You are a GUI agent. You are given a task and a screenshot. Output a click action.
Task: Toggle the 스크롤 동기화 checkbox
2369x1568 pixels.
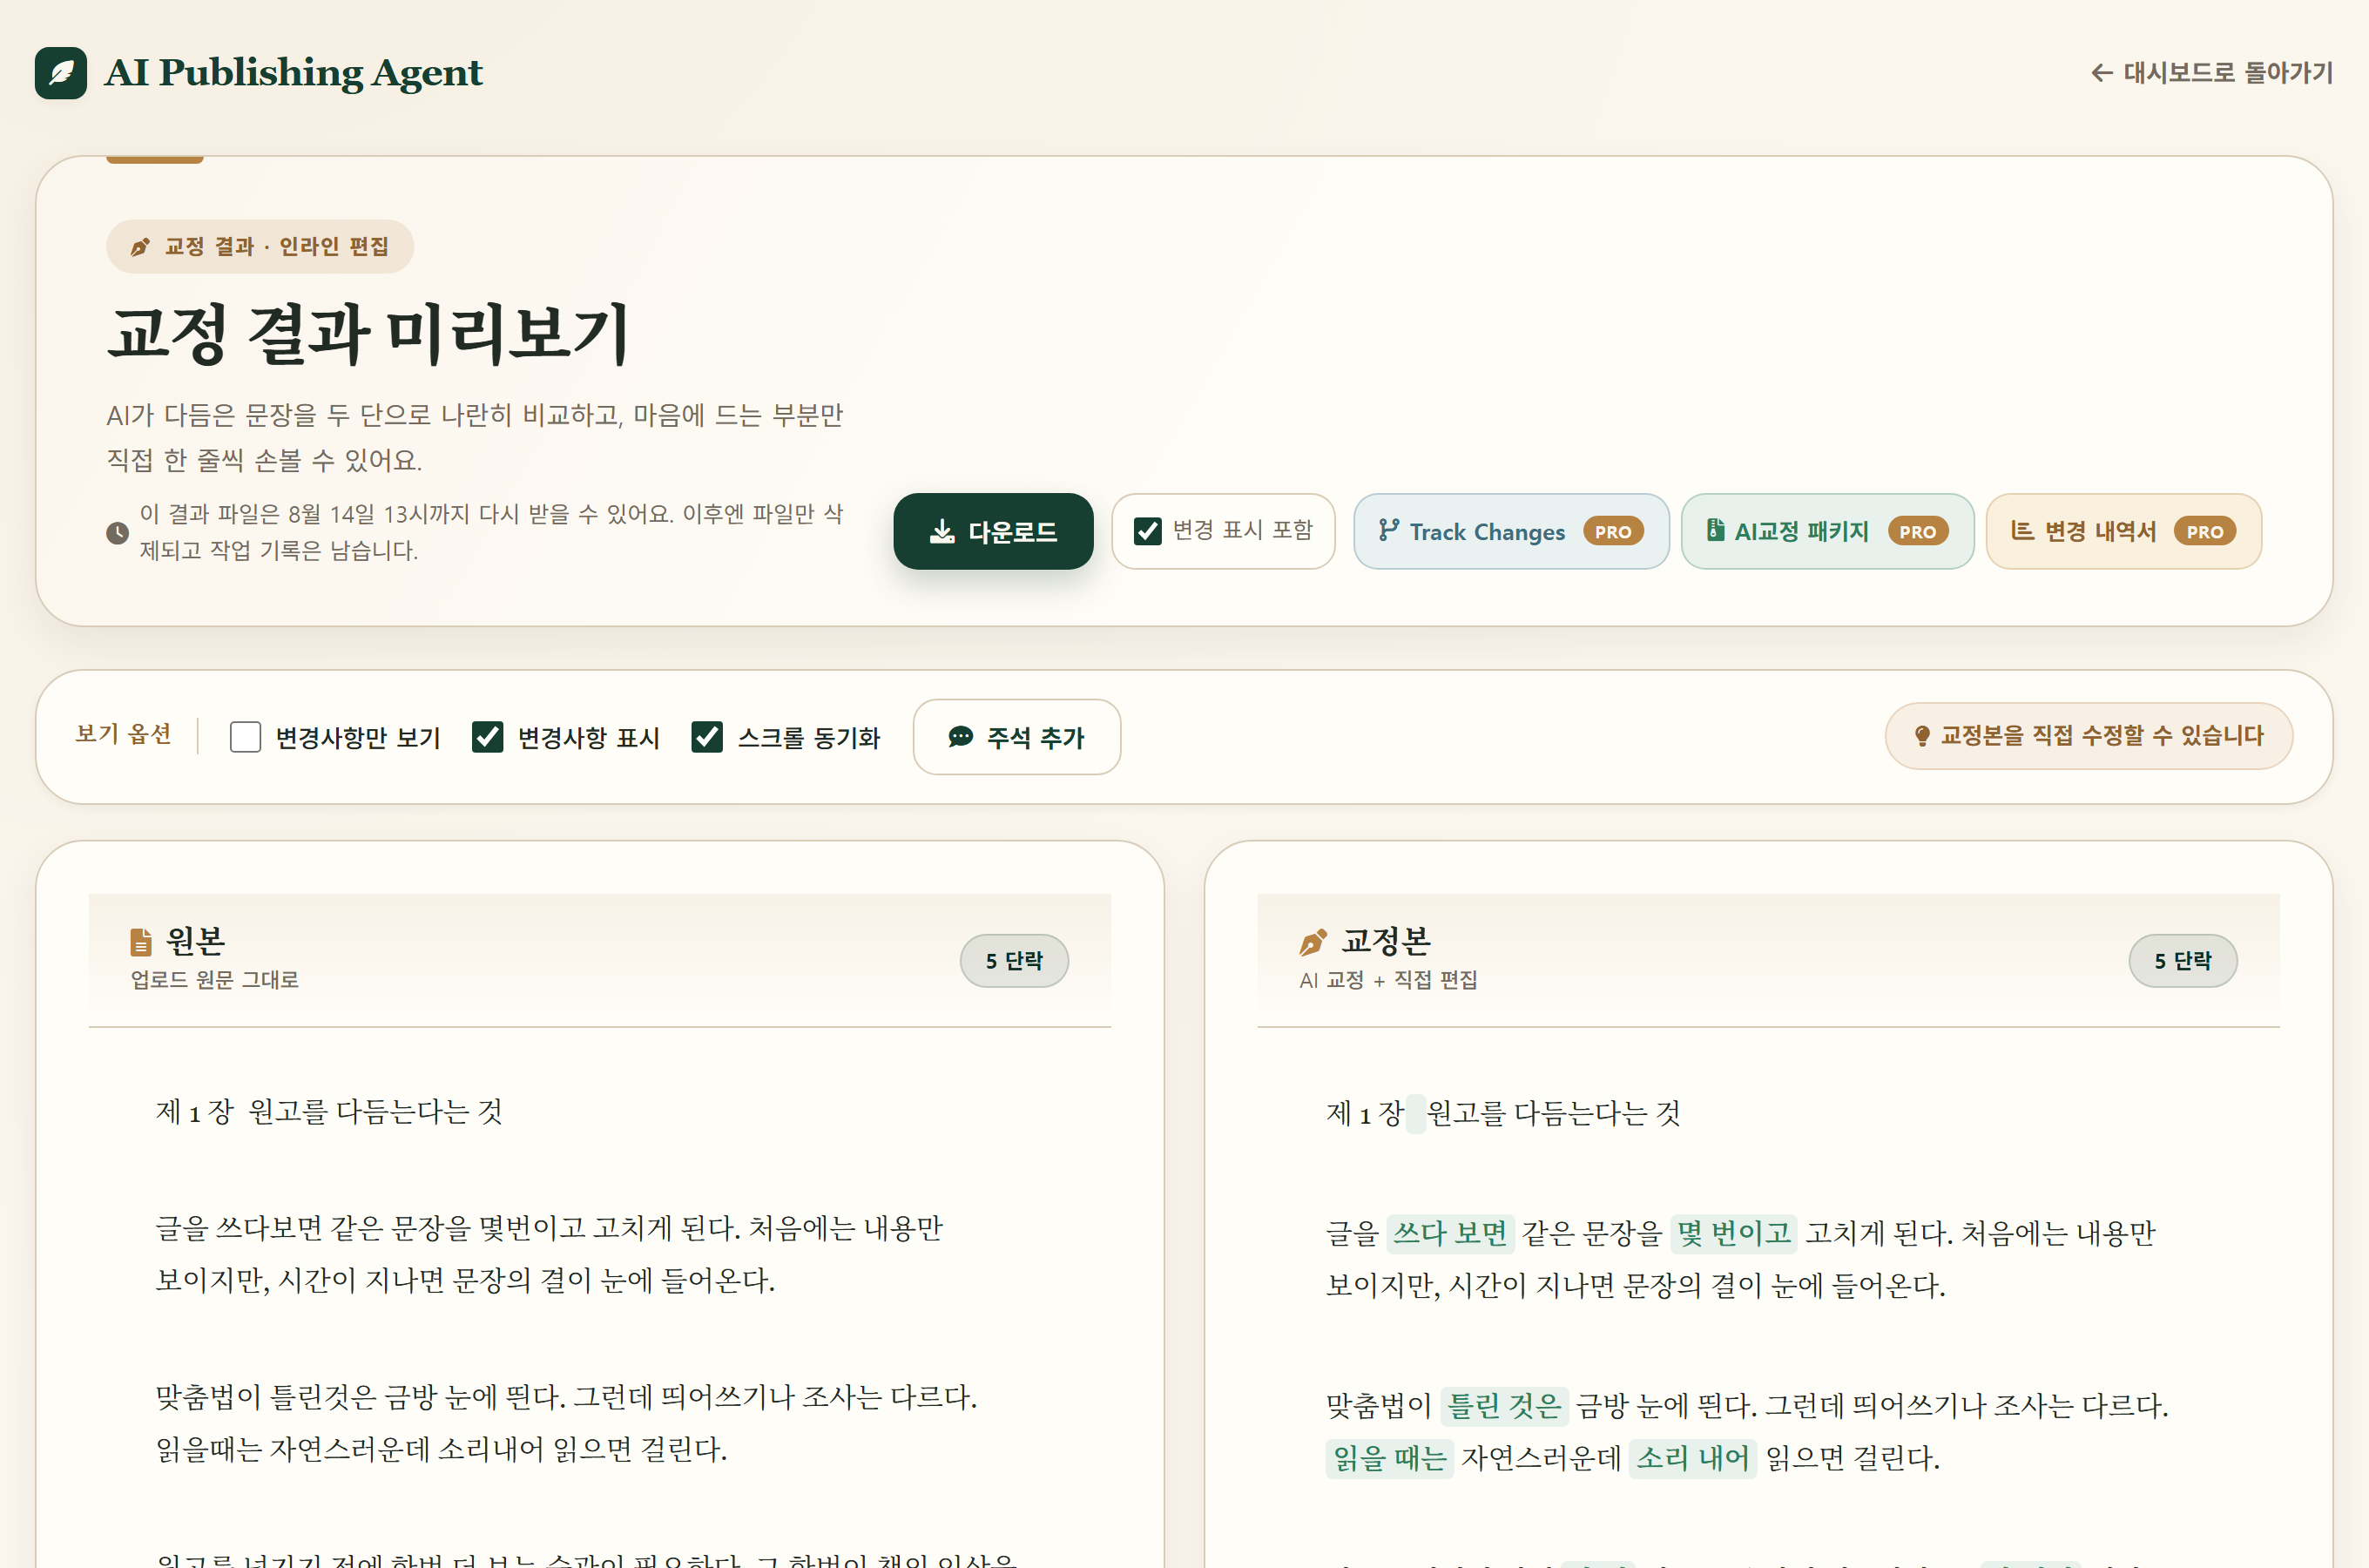tap(706, 737)
